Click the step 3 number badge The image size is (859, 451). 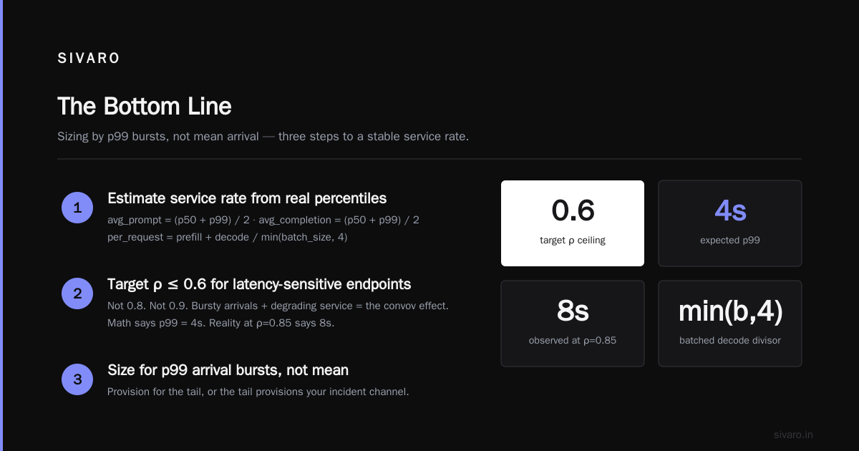(x=77, y=379)
